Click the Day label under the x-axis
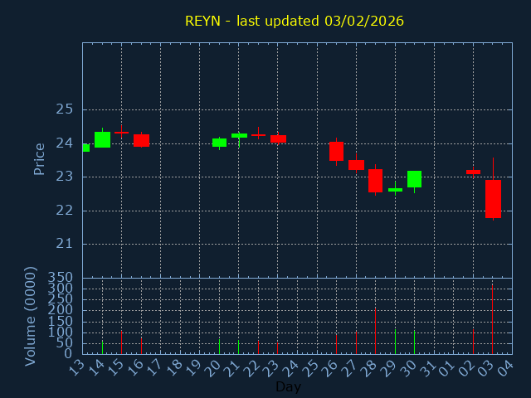531x398 pixels. (x=288, y=386)
